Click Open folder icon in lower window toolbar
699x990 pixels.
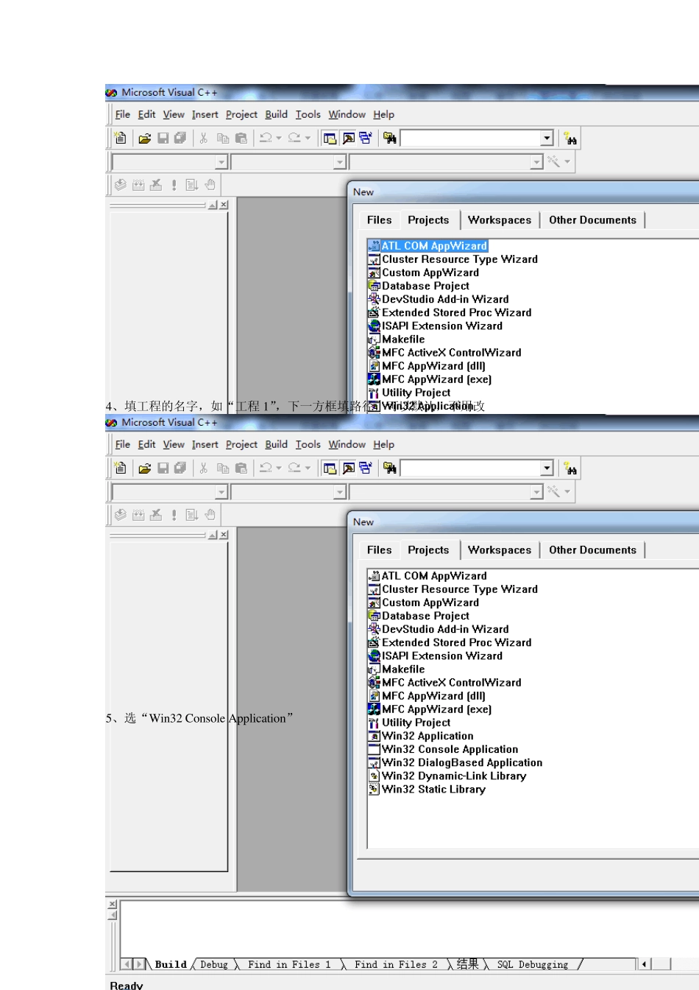pos(145,468)
